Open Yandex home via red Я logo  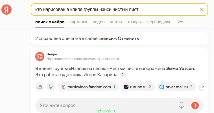pos(6,10)
